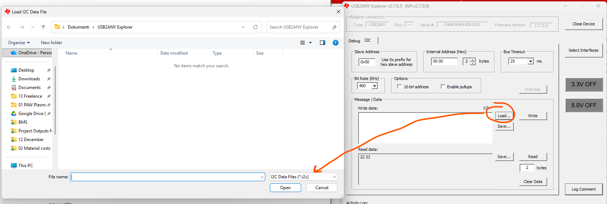The width and height of the screenshot is (607, 204).
Task: Open the view options dropdown arrow
Action: point(310,43)
